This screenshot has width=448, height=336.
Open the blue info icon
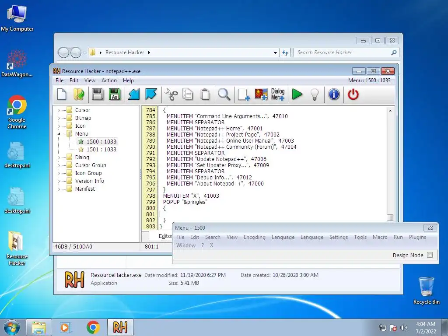click(x=333, y=94)
